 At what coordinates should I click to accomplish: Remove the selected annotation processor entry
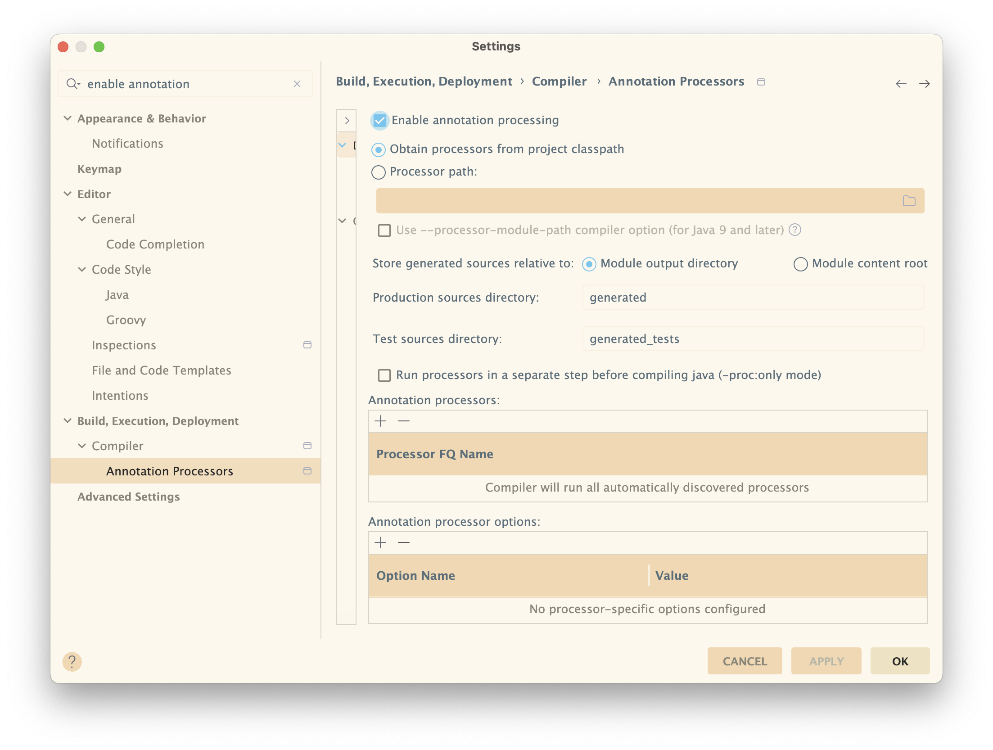click(x=404, y=421)
